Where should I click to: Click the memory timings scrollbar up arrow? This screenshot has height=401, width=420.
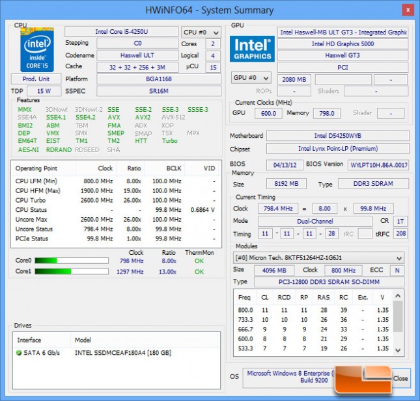coord(398,296)
